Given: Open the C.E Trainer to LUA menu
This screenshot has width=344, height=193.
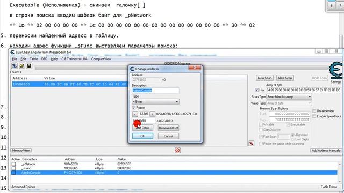Looking at the screenshot, I should [74, 59].
